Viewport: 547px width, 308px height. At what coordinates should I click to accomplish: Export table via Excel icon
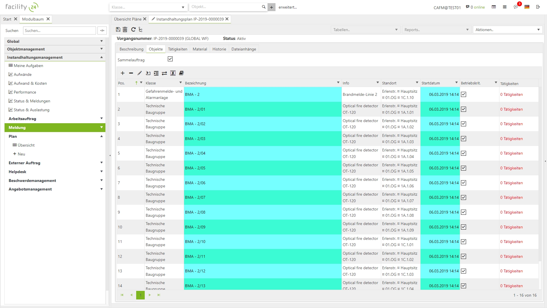[x=173, y=73]
